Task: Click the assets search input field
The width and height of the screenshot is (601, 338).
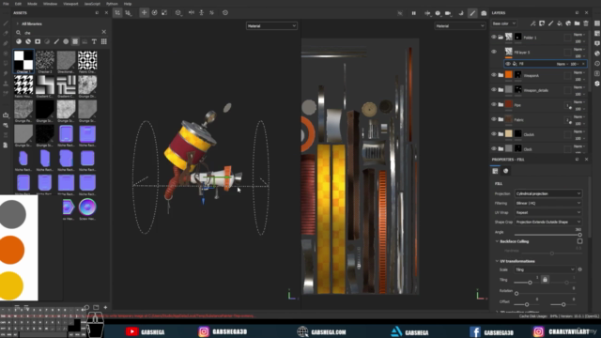Action: [61, 32]
